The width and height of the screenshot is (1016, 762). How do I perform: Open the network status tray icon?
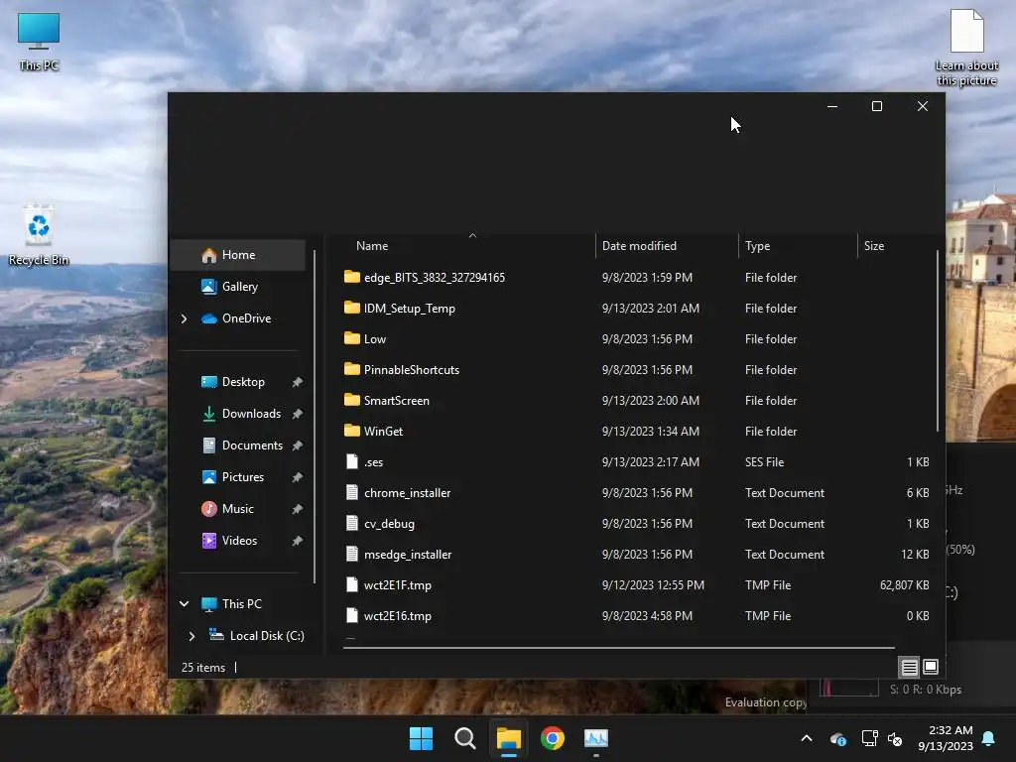869,738
